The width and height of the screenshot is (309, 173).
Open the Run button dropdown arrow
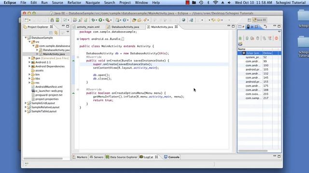click(x=103, y=20)
